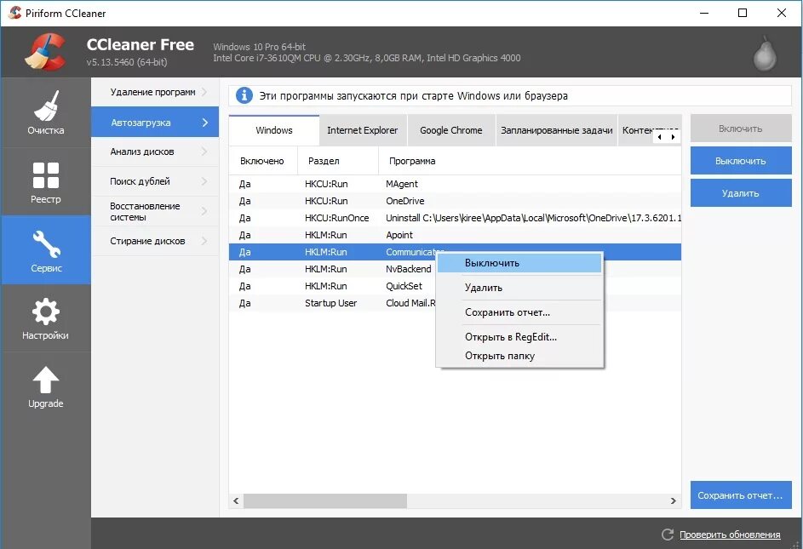Switch to the Internet Explorer tab

coord(363,130)
